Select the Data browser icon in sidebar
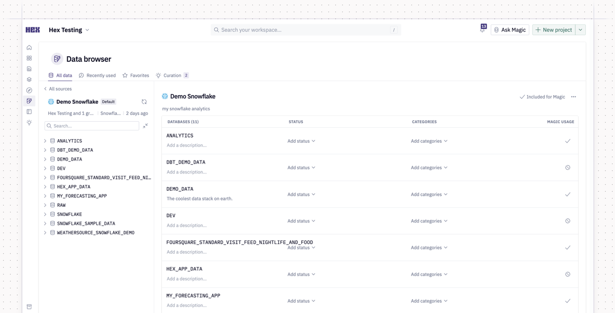 [29, 101]
